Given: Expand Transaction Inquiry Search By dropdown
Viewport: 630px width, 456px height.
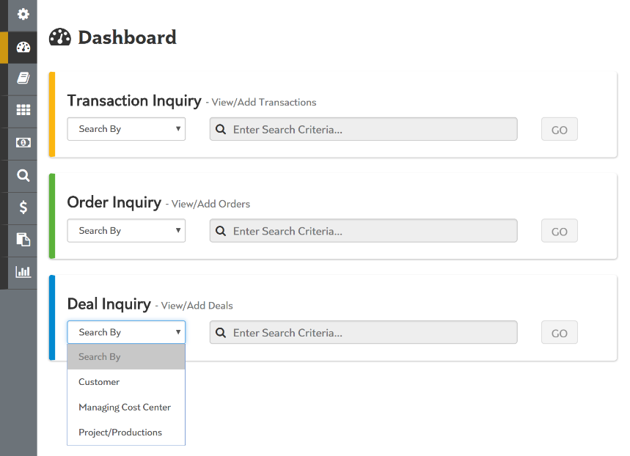Looking at the screenshot, I should tap(126, 129).
